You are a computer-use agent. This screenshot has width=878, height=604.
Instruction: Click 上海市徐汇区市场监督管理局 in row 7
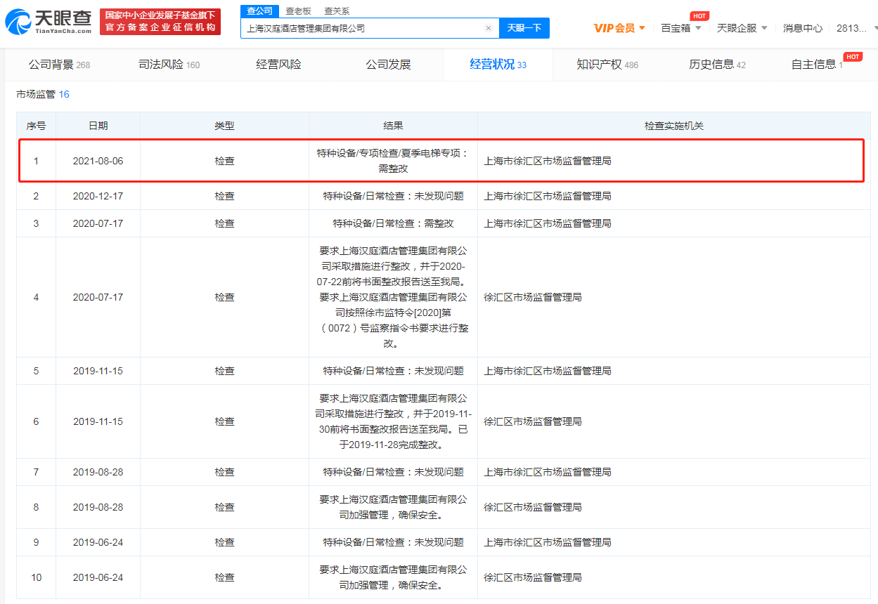pos(548,472)
